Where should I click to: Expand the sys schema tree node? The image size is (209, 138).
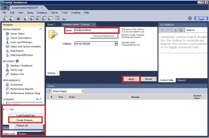4,109
